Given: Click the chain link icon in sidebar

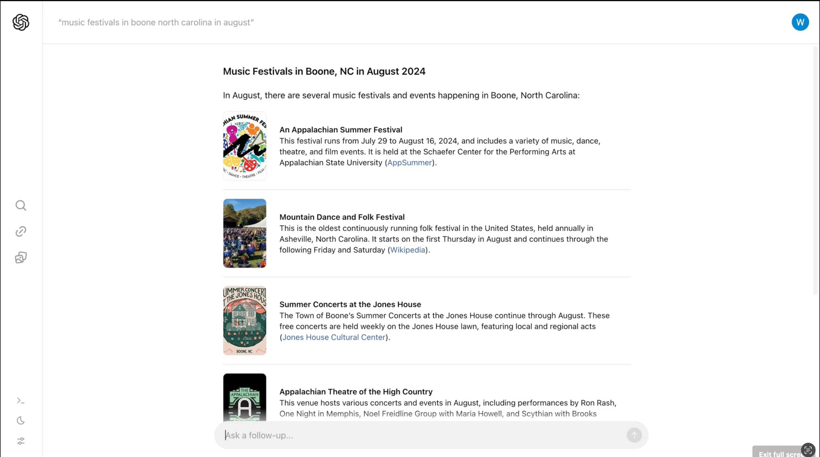Looking at the screenshot, I should [x=21, y=231].
